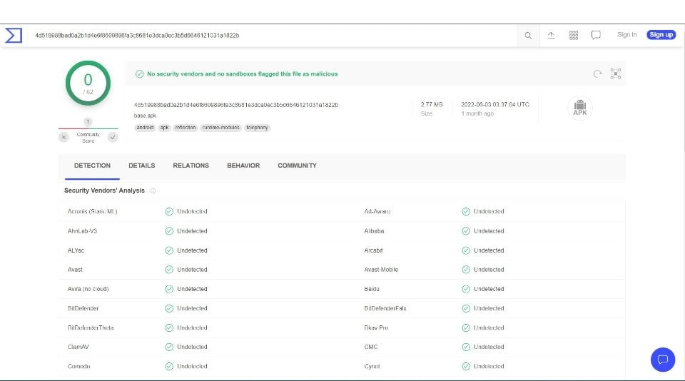
Task: Click the reanalyze refresh icon
Action: coord(597,73)
